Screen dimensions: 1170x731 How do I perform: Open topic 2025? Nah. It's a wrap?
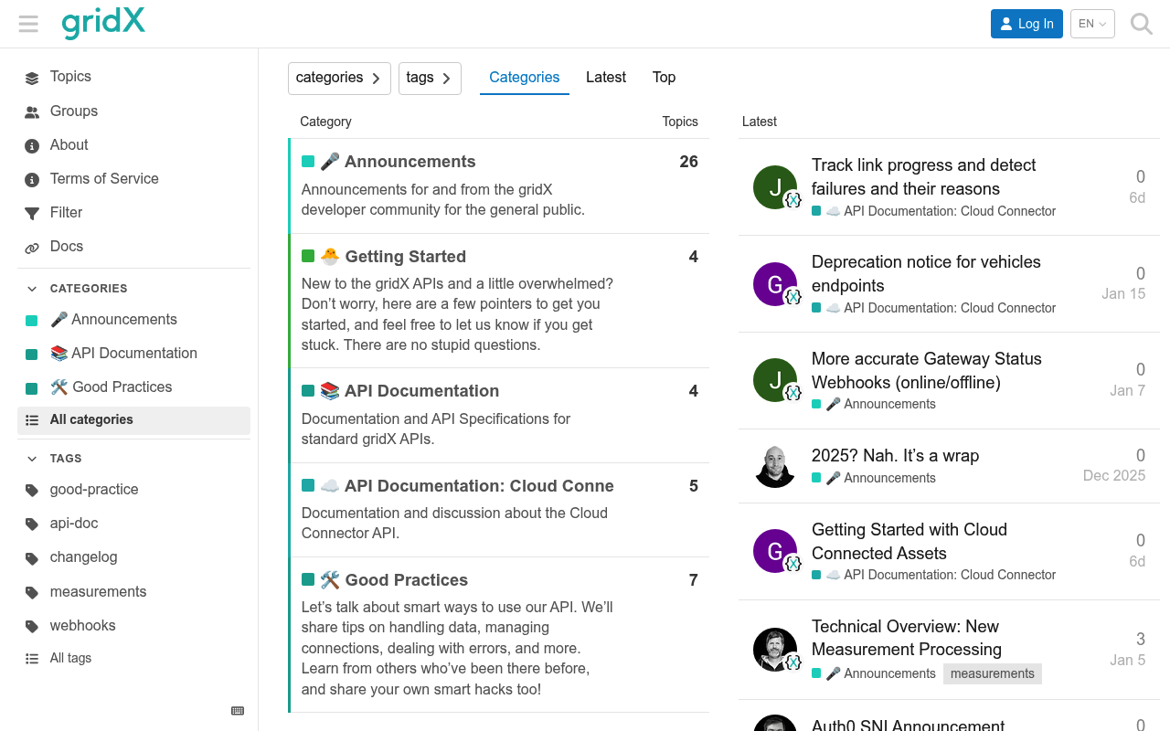click(895, 456)
